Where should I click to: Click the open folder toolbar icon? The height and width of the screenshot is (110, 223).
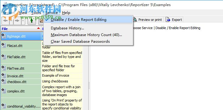coord(41,21)
